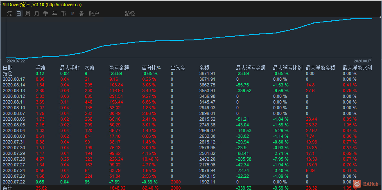The height and width of the screenshot is (190, 382).
Task: Click the 3671.91 balance in 持仓 row
Action: coord(207,73)
